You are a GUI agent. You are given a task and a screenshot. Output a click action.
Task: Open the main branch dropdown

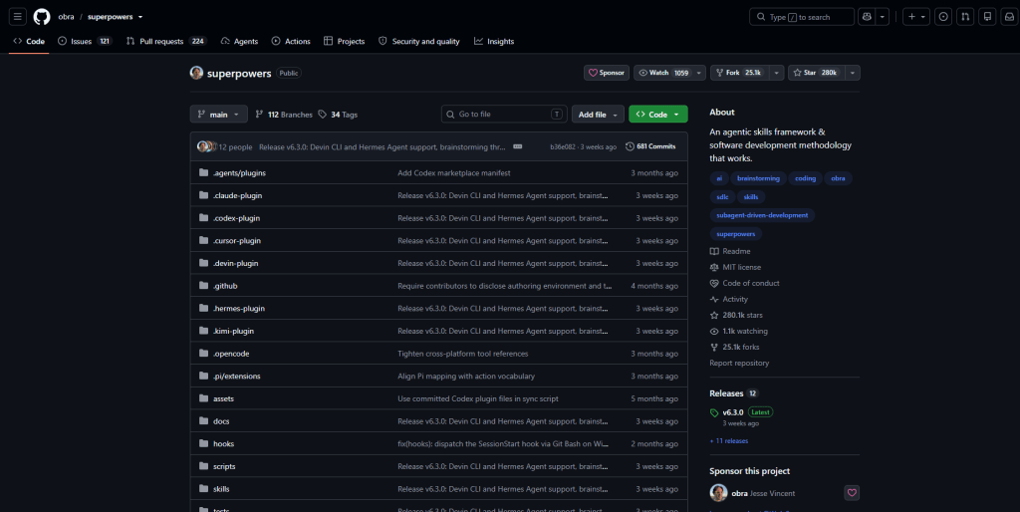(x=218, y=114)
